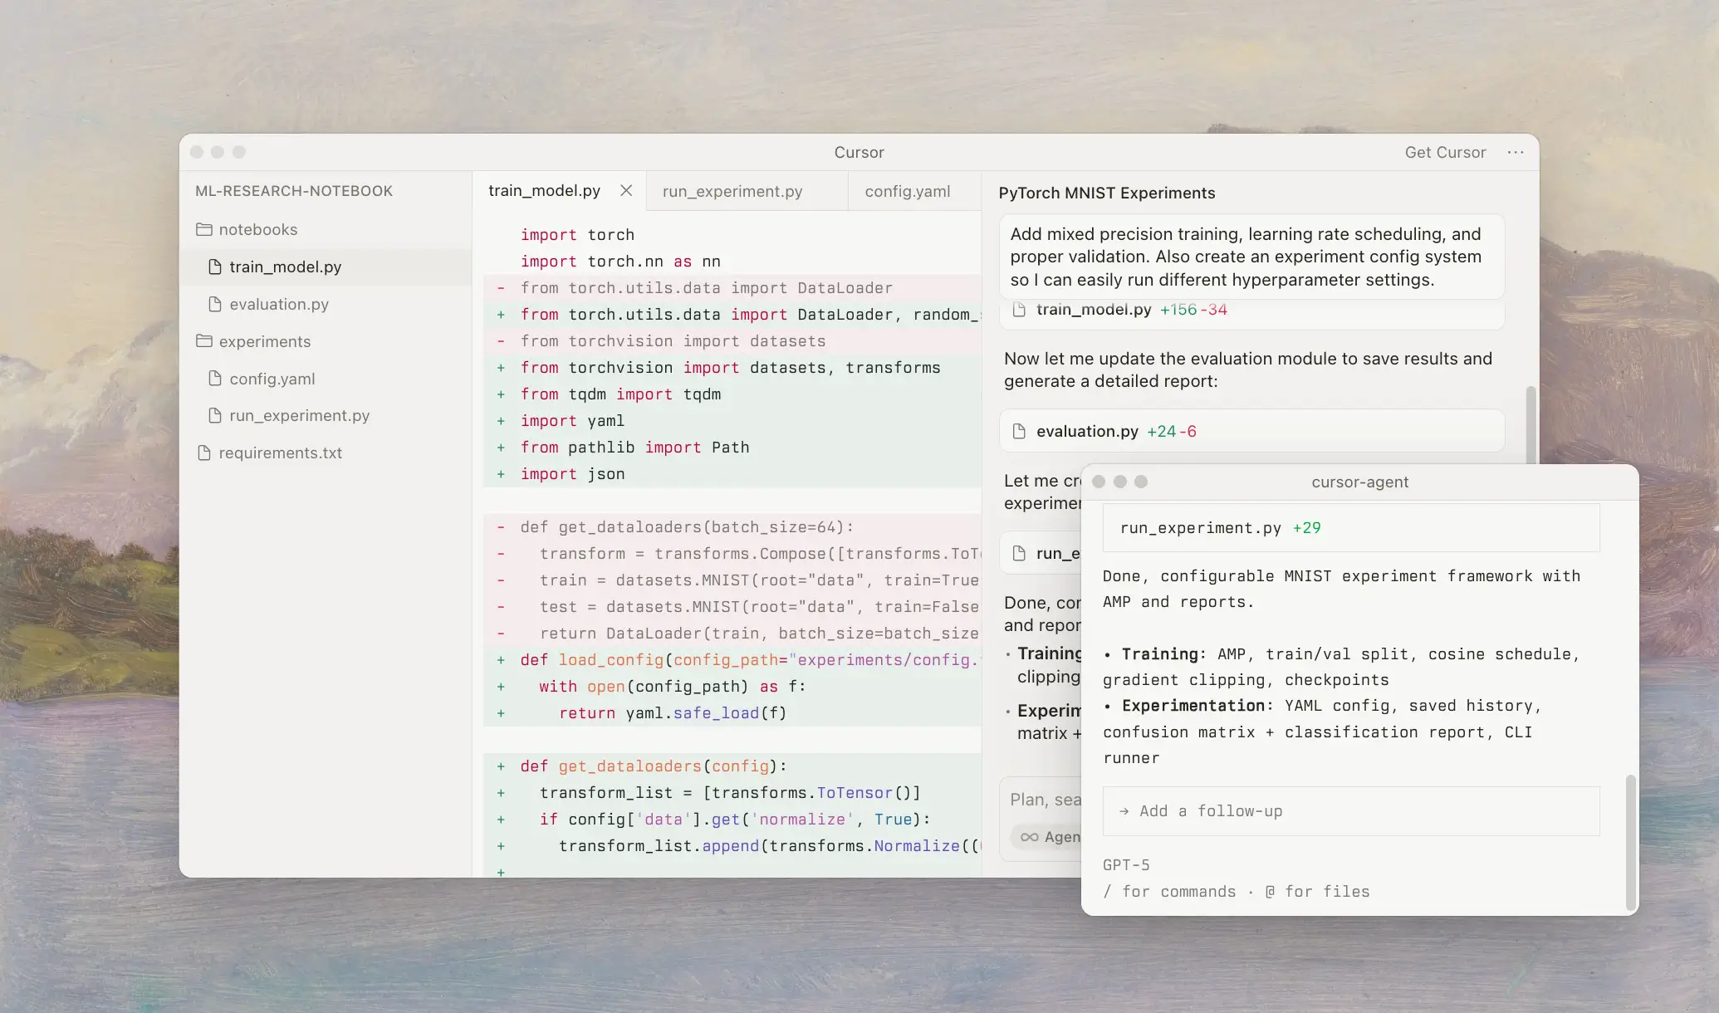Select evaluation.py in the file tree
This screenshot has height=1013, width=1719.
(278, 304)
